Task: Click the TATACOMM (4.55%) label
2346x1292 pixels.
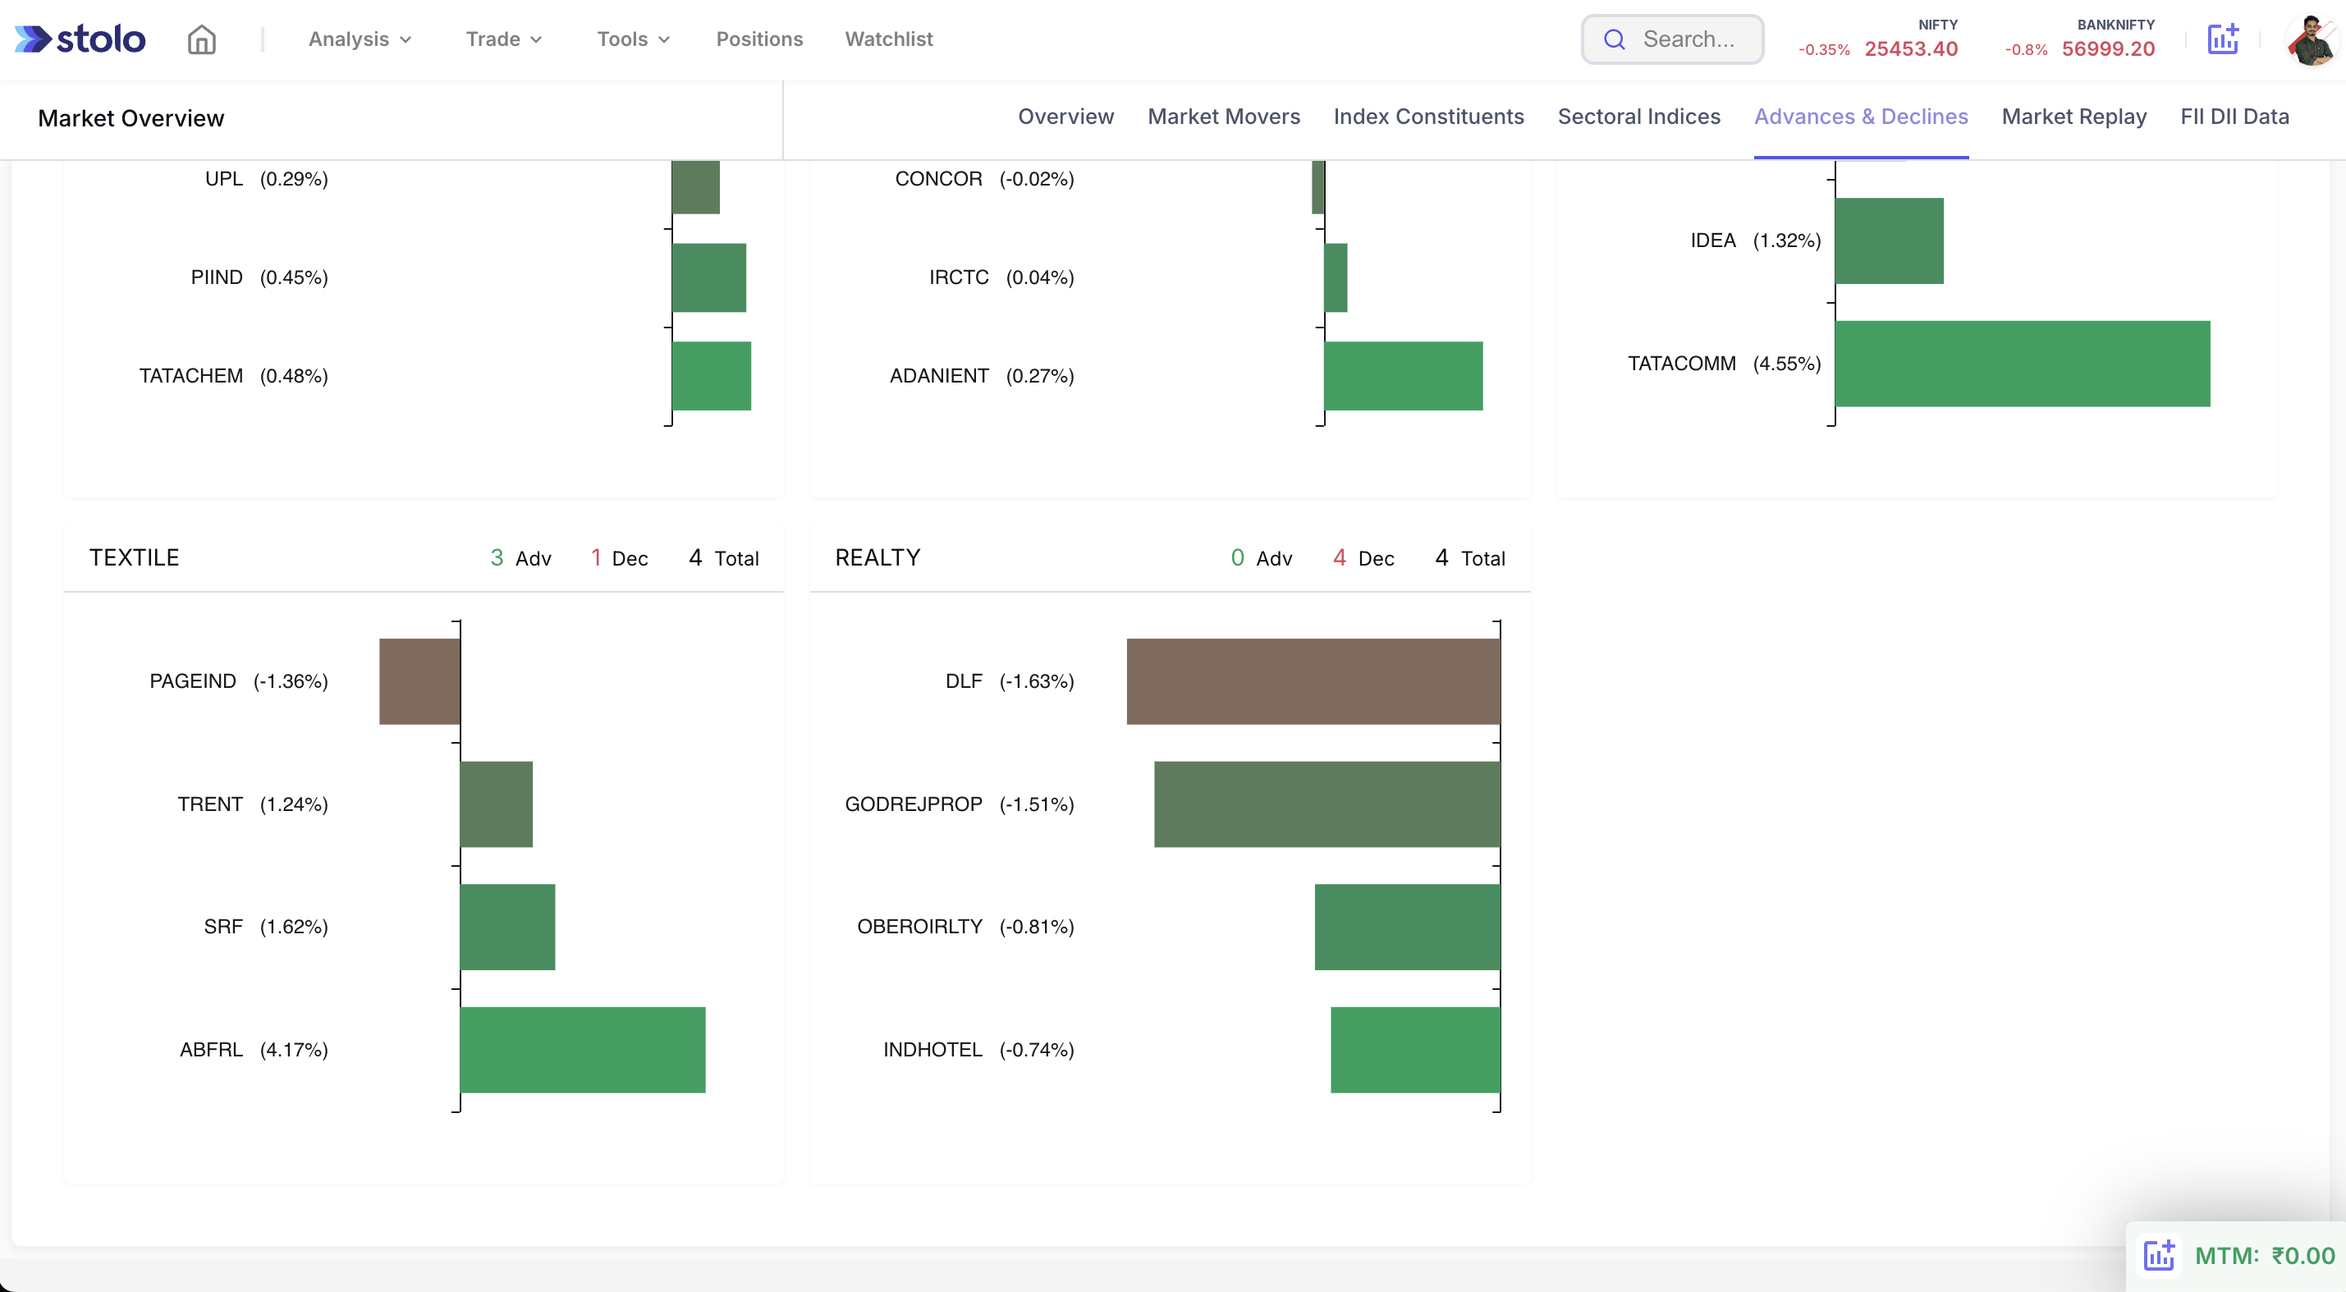Action: [1724, 364]
